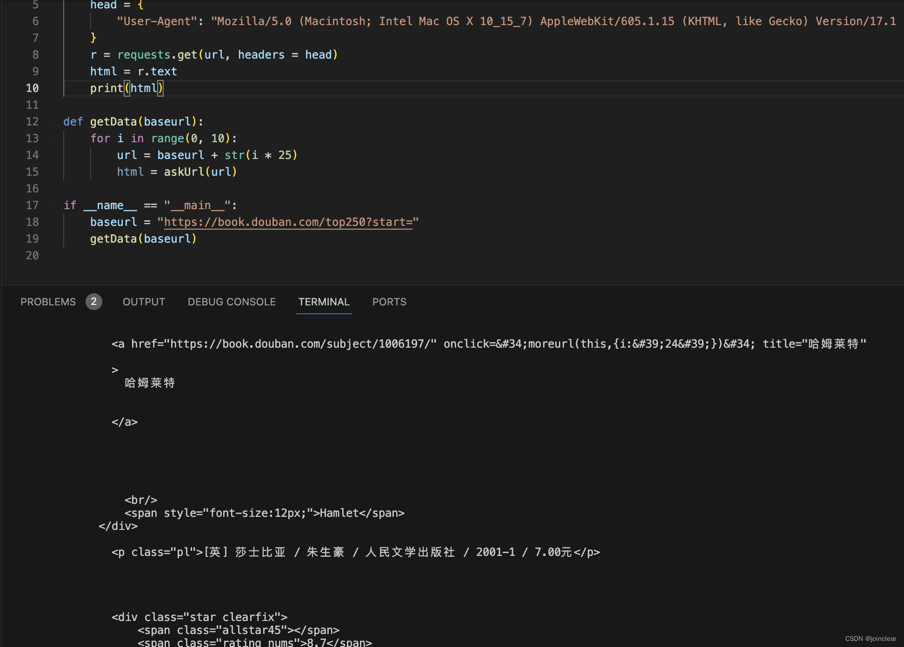Click the 'star clearfix' div line in terminal

pos(199,617)
